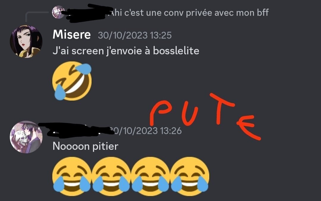Open the Misere username profile

pyautogui.click(x=72, y=34)
